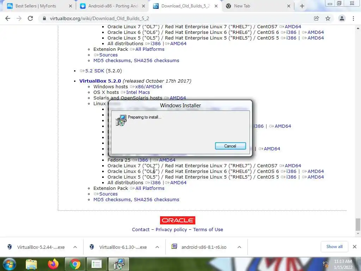The image size is (361, 271).
Task: Click Fedora 25 i386 link
Action: click(x=143, y=160)
